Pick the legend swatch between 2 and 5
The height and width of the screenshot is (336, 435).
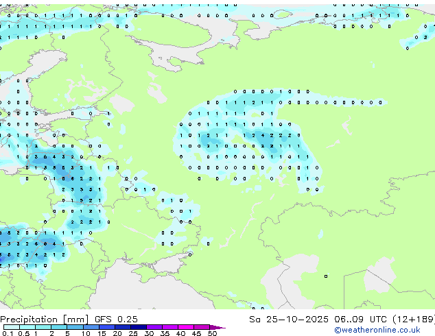59,327
